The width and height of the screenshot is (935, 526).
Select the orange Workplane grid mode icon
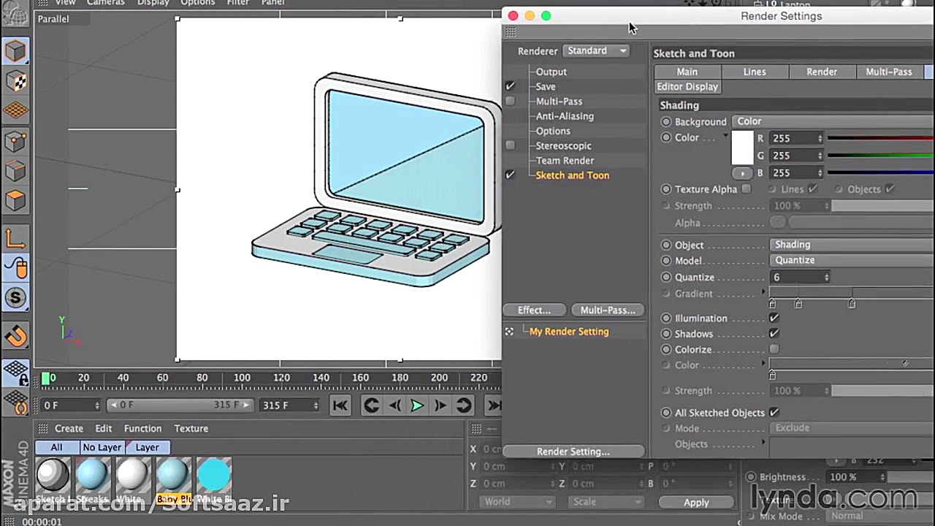tap(15, 111)
